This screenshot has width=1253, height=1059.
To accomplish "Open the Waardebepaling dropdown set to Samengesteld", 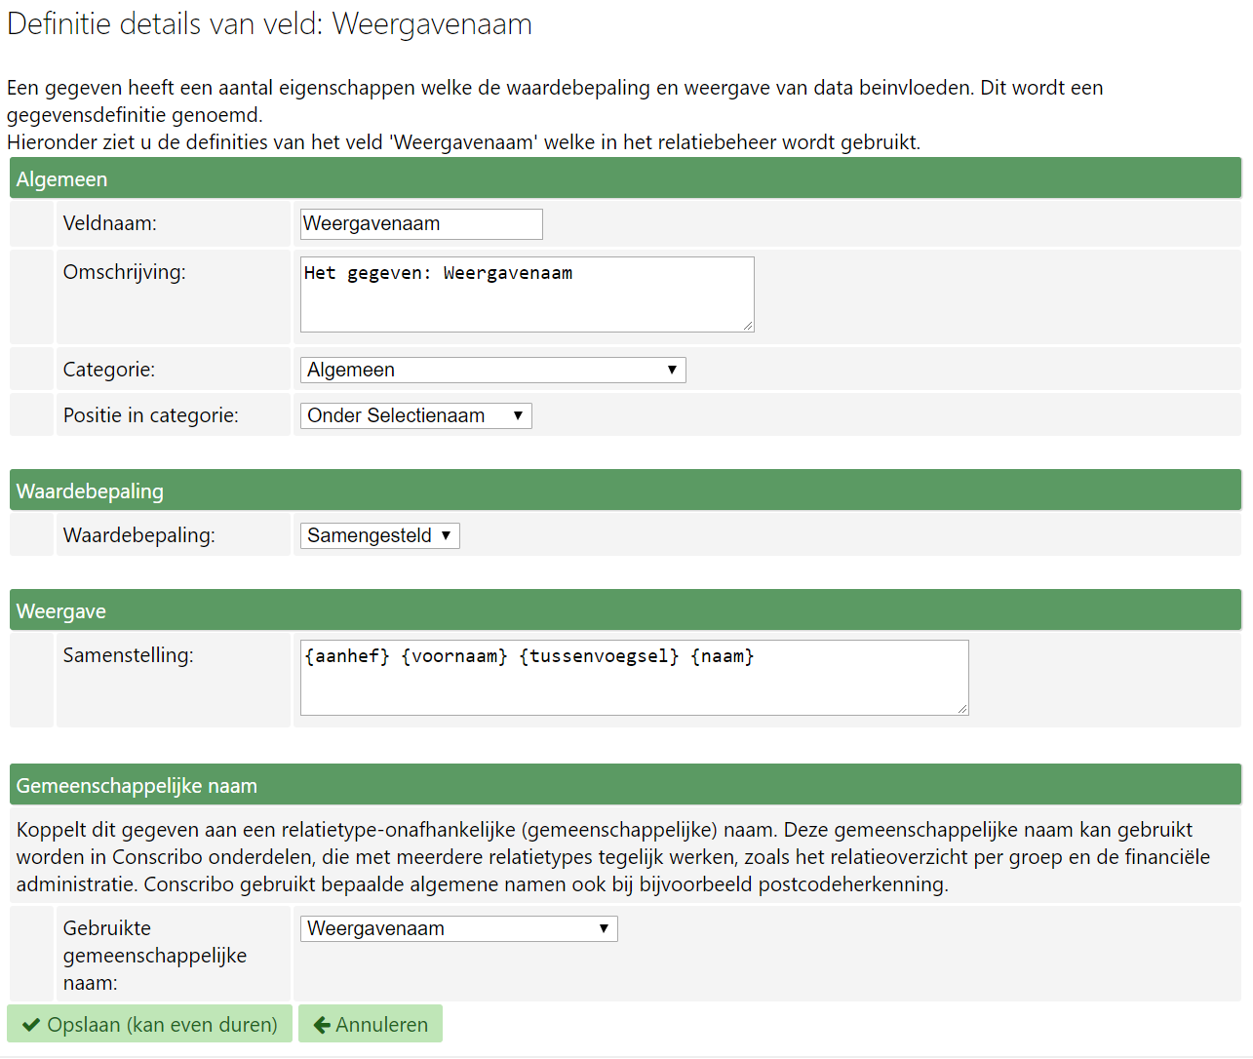I will click(379, 535).
